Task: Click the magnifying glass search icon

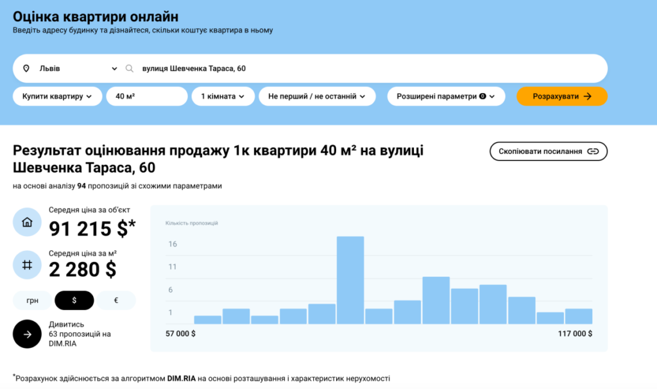Action: 129,68
